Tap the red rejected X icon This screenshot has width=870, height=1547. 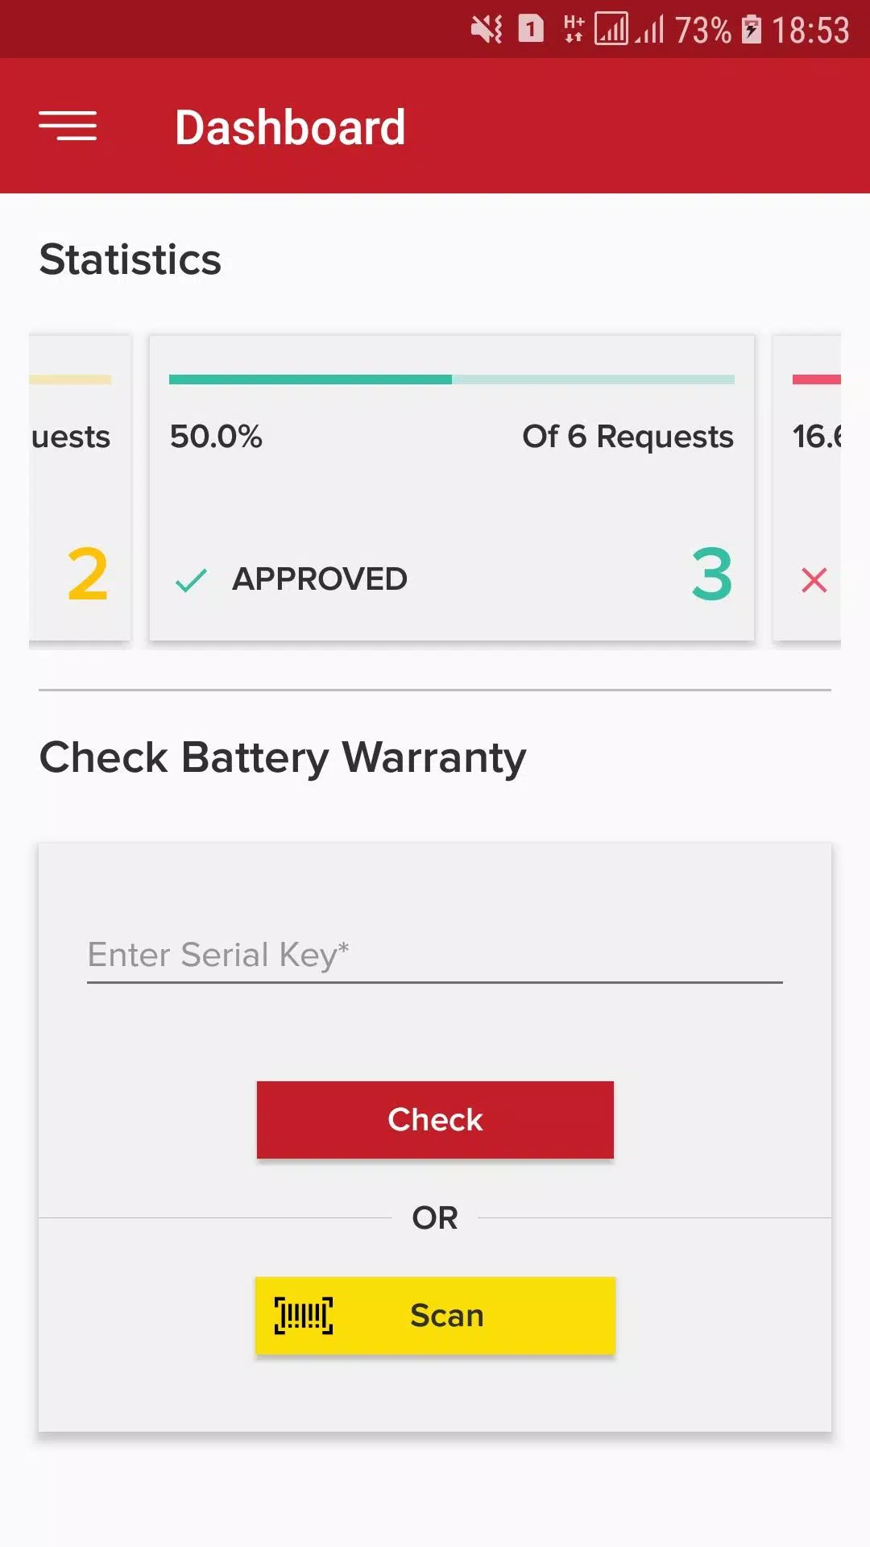point(814,580)
